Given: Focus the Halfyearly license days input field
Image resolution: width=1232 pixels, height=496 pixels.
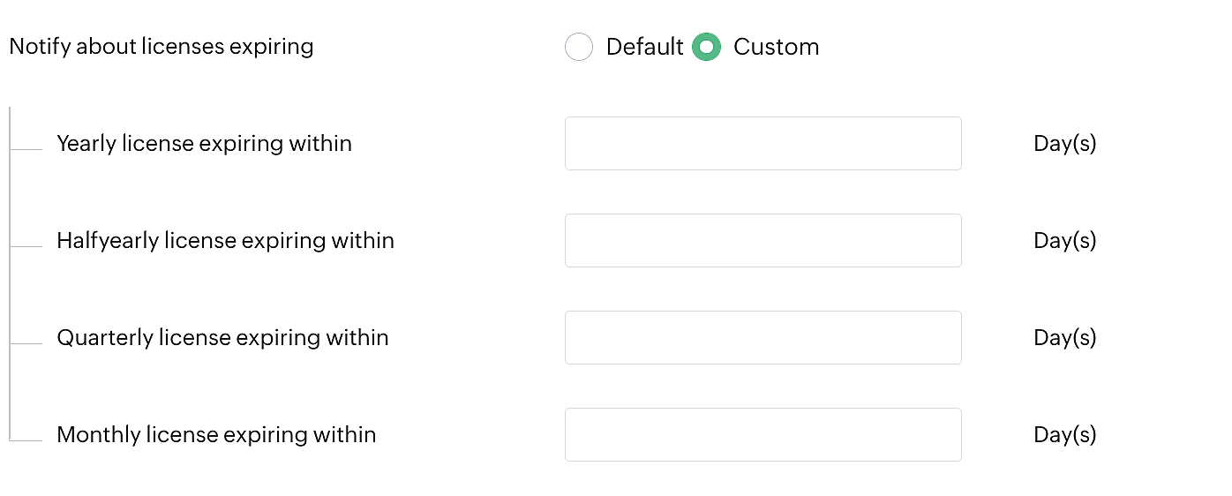Looking at the screenshot, I should click(762, 240).
